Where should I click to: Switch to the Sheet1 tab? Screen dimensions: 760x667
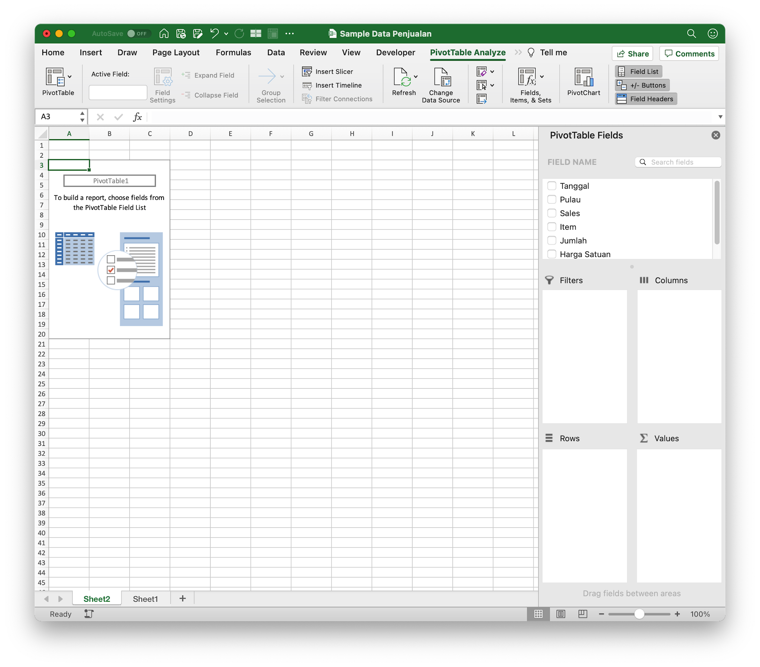[x=145, y=599]
